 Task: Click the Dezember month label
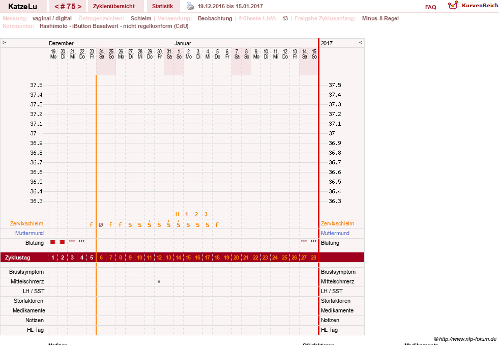tap(61, 43)
